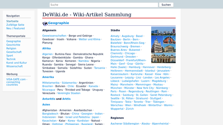Open Algerien article
223x125 pixels.
coord(47,54)
